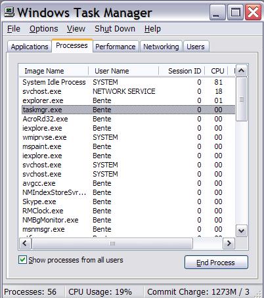Viewport: 264px width, 298px height.
Task: Select the Skype.exe process row
Action: pyautogui.click(x=128, y=202)
